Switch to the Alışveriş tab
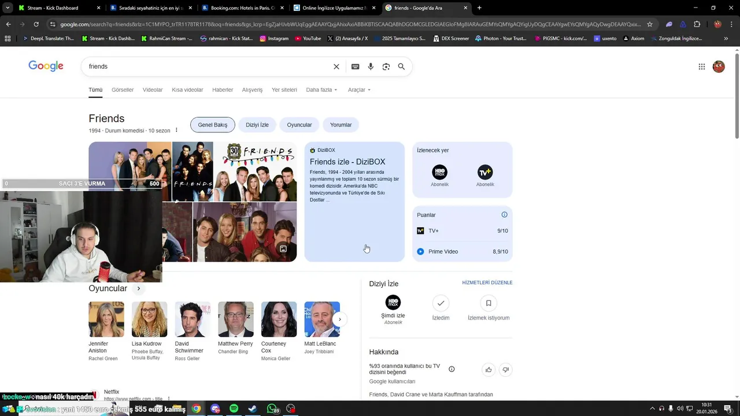This screenshot has height=416, width=740. coord(252,90)
